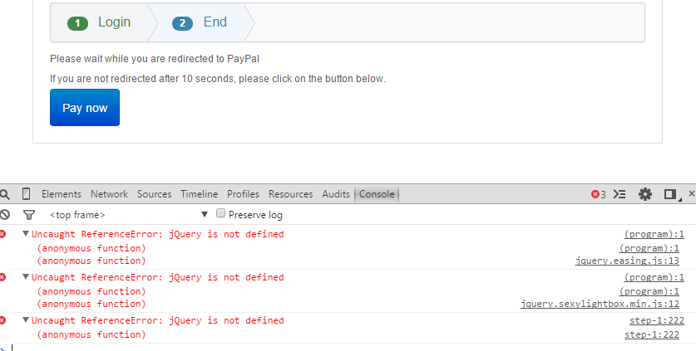Click the Pay now button

(x=85, y=108)
